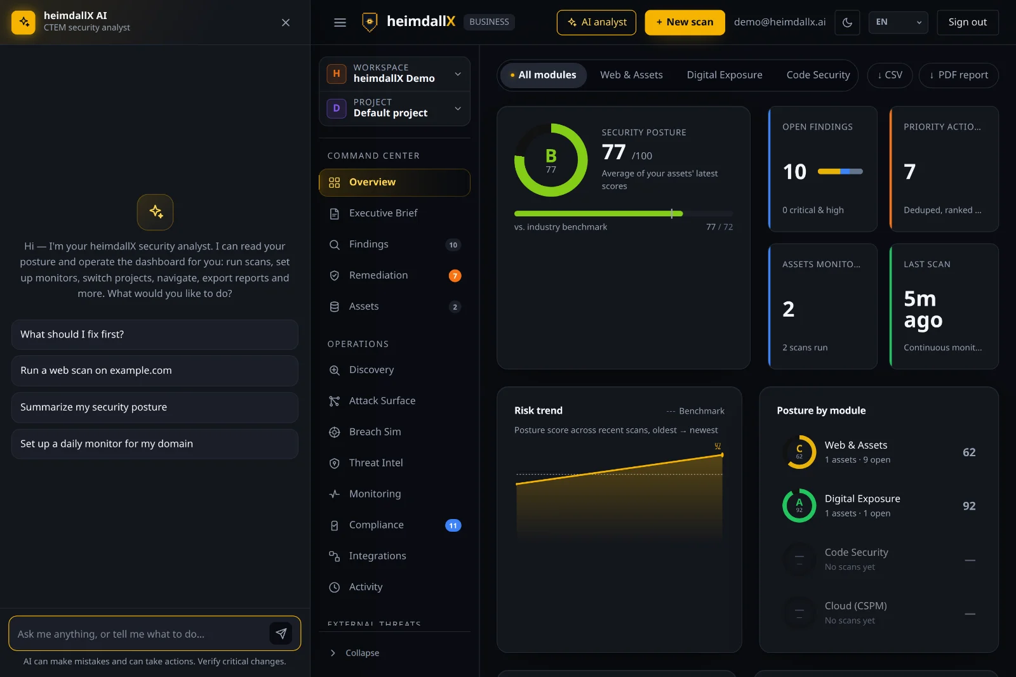The height and width of the screenshot is (677, 1016).
Task: Close the heimdallX AI panel
Action: coord(286,22)
